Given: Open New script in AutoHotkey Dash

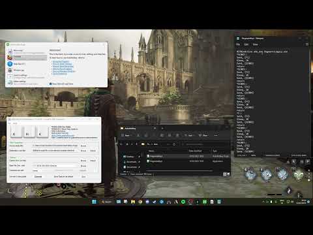Looking at the screenshot, I should click(27, 52).
